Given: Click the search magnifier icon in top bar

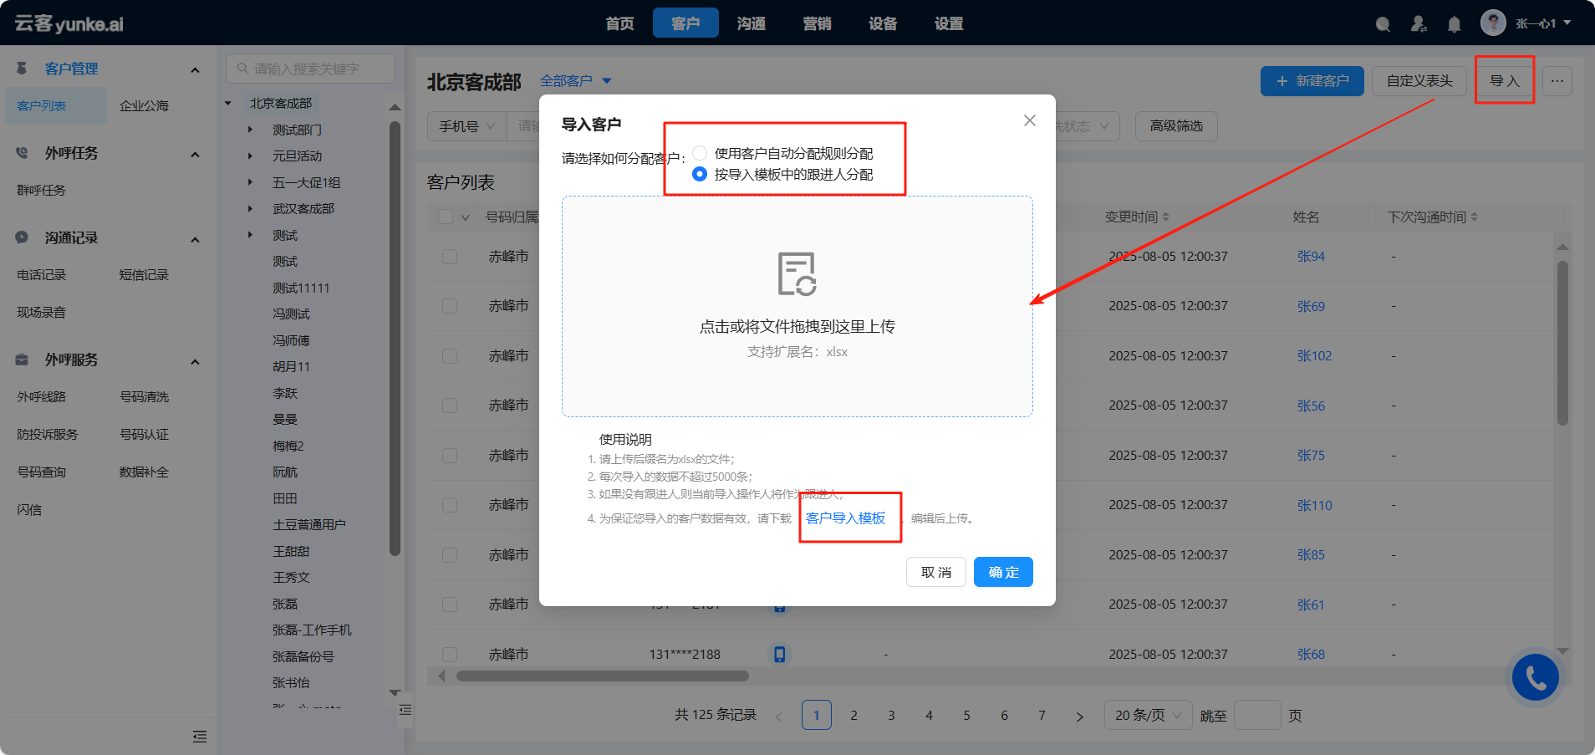Looking at the screenshot, I should point(1383,24).
